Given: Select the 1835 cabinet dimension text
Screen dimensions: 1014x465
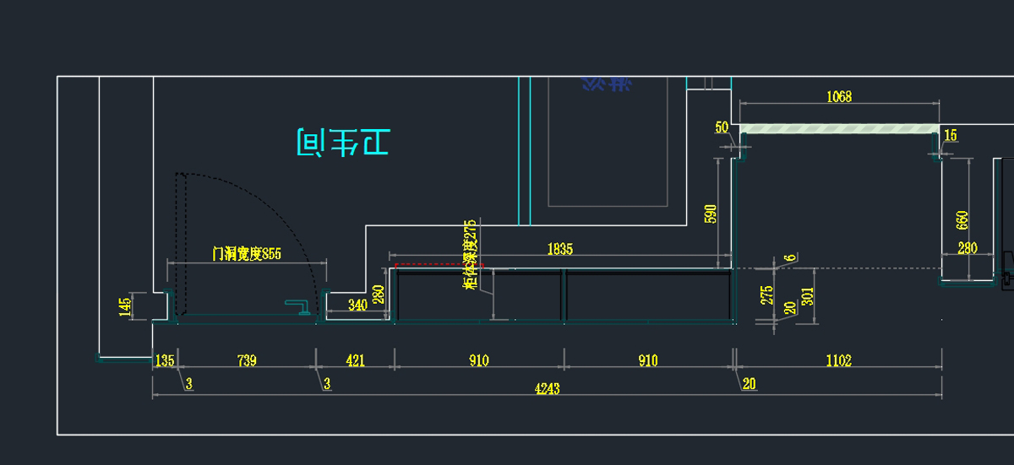Looking at the screenshot, I should (559, 249).
